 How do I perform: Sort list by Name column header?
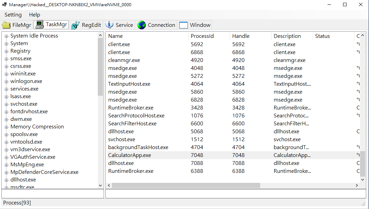point(115,36)
